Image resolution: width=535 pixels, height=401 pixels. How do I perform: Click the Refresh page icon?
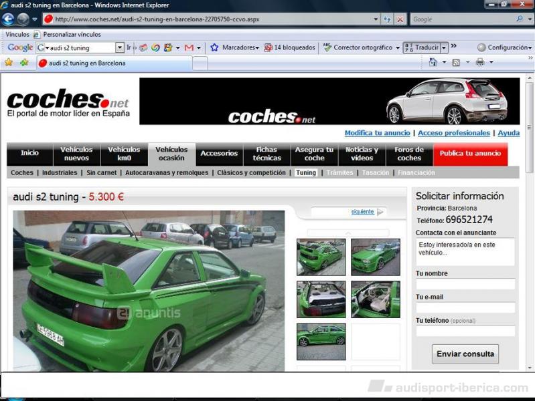[x=387, y=19]
